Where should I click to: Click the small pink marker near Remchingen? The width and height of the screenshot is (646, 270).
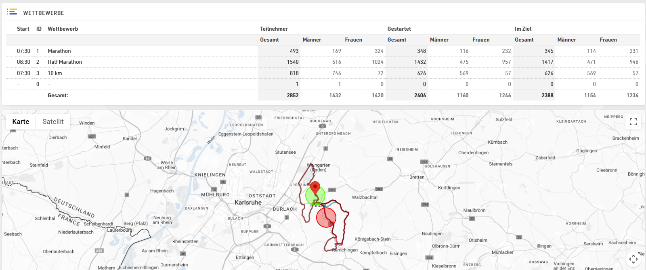pos(340,244)
